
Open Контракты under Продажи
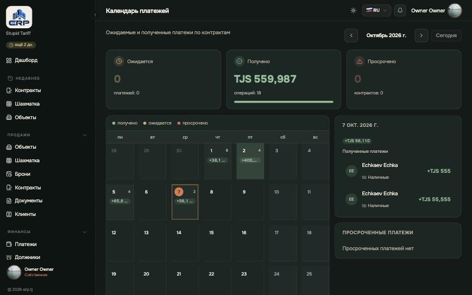[x=28, y=188]
